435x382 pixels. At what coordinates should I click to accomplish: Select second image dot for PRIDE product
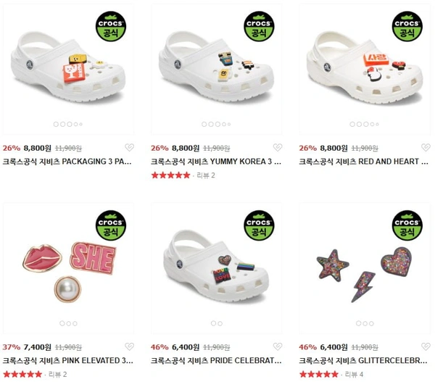click(x=220, y=323)
